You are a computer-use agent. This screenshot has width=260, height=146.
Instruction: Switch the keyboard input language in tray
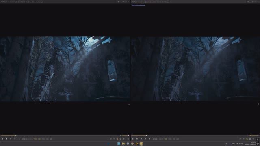(234, 144)
